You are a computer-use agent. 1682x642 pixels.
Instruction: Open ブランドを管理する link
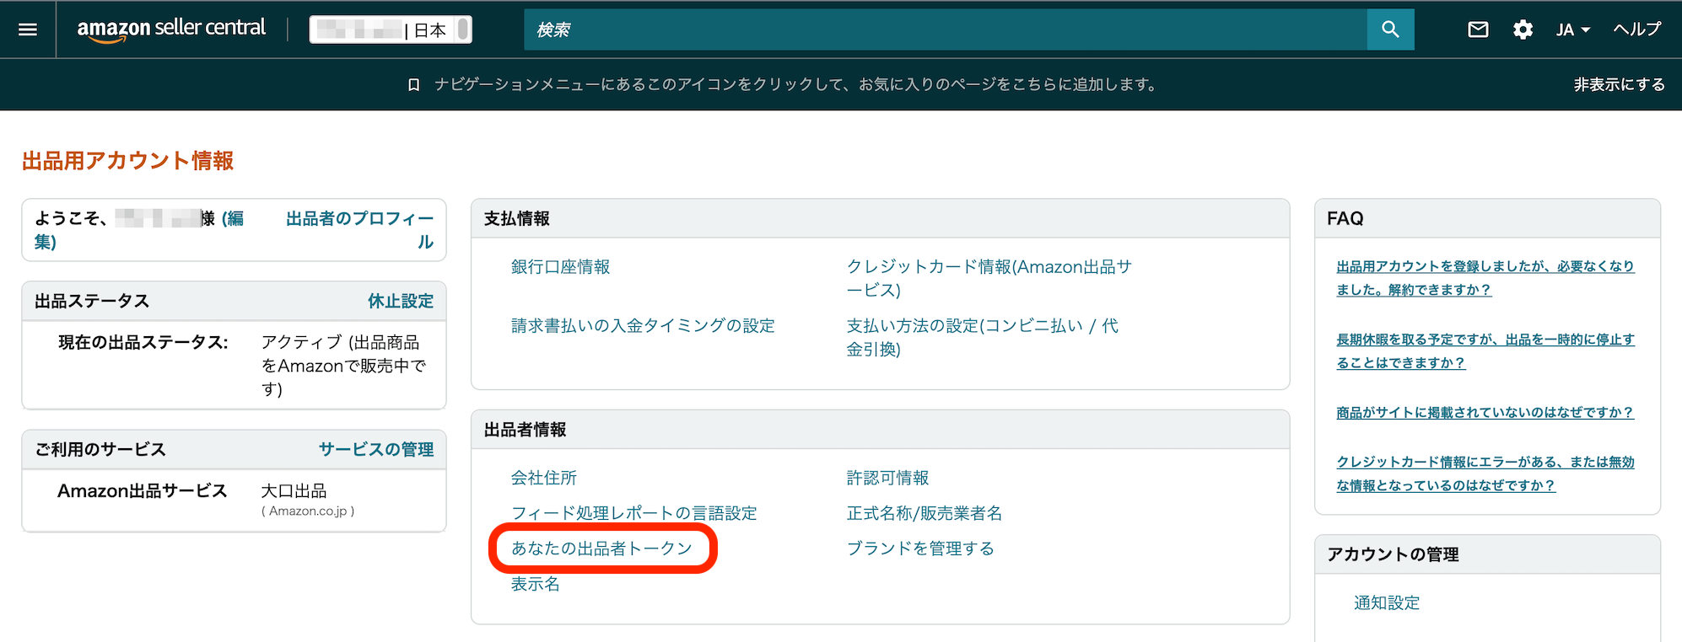click(919, 548)
